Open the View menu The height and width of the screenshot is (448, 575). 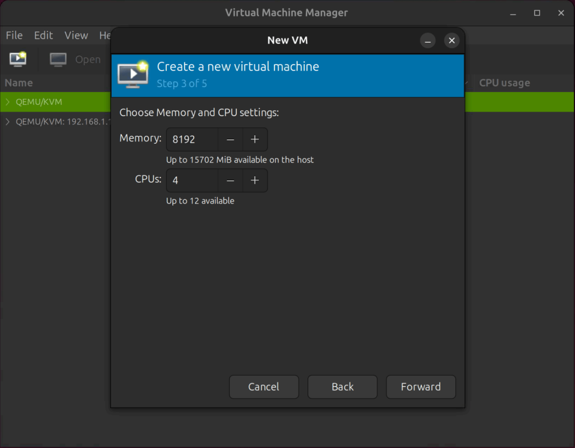click(76, 35)
